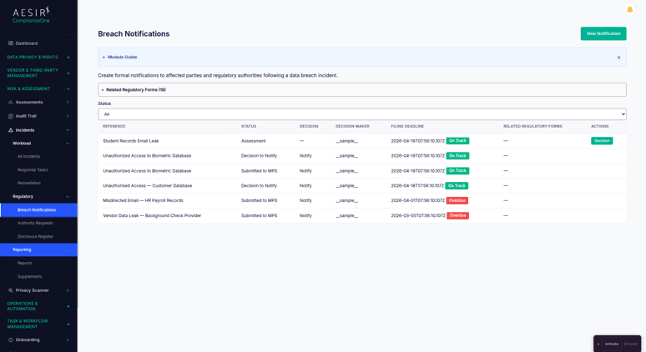Expand the Data Privacy & Rights section
Screen dimensions: 646x352
pos(68,58)
